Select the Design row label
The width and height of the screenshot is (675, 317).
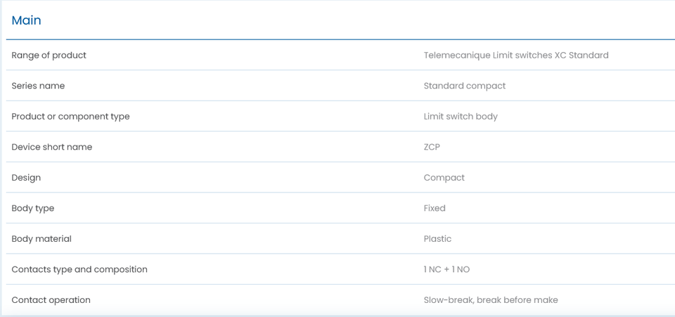[x=26, y=178]
